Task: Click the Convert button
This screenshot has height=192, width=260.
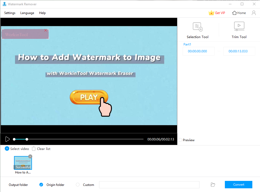Action: pyautogui.click(x=238, y=185)
